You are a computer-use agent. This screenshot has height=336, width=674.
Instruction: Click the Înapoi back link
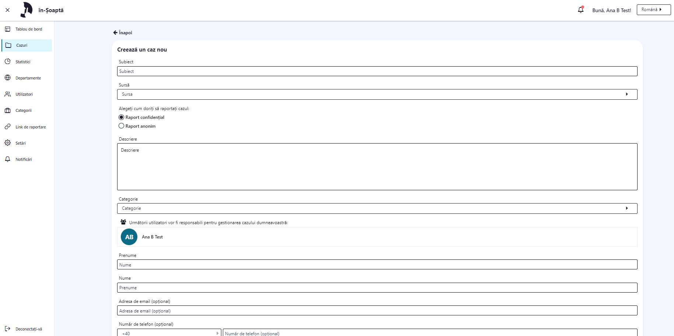pos(123,33)
